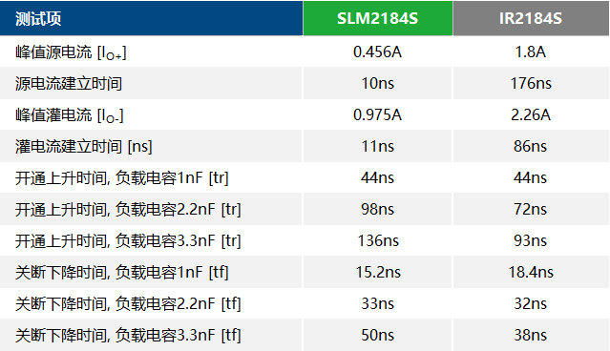Click the 1.8A value cell
The image size is (610, 351).
(531, 52)
